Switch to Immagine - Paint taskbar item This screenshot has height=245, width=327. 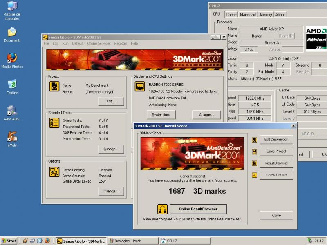point(132,241)
